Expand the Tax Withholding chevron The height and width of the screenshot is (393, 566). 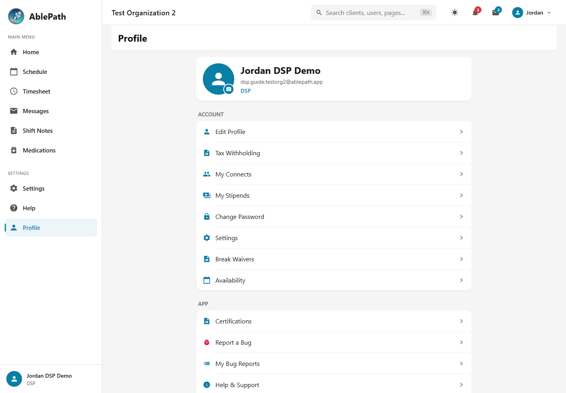tap(461, 153)
